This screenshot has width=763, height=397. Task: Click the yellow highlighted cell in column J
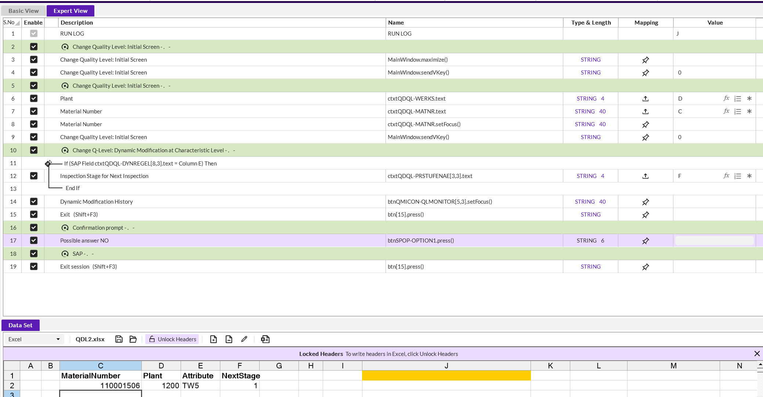pos(446,375)
